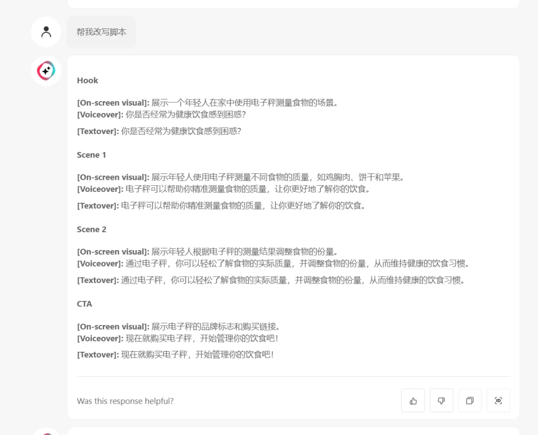Click CTA Voiceover line "现在就购买电子秤"
Screen dimensions: 538x435
tap(178, 338)
